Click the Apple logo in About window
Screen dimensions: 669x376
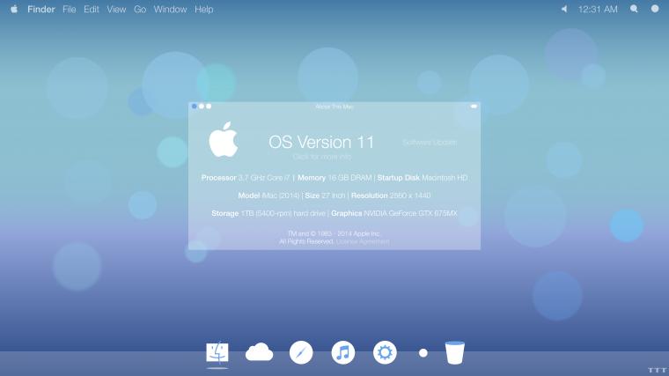click(223, 139)
